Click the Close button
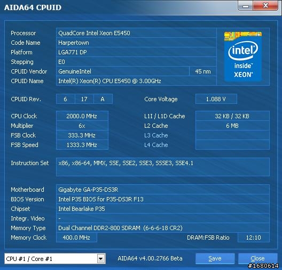This screenshot has width=282, height=270. (257, 258)
